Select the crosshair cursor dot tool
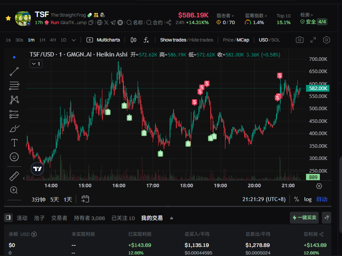Screen dimensions: 342x256 coord(14,57)
